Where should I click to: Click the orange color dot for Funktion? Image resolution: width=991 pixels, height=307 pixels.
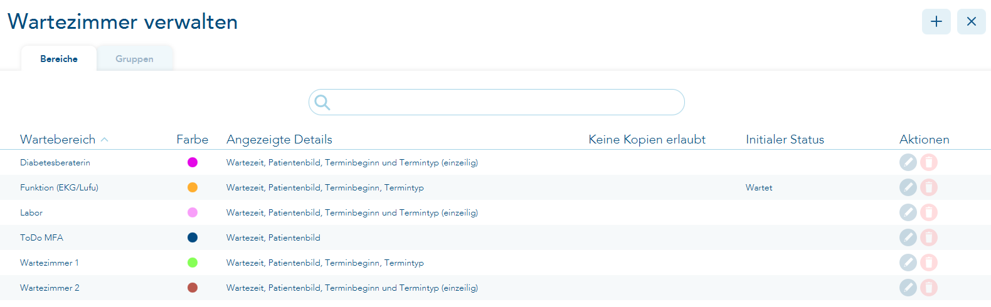[193, 187]
